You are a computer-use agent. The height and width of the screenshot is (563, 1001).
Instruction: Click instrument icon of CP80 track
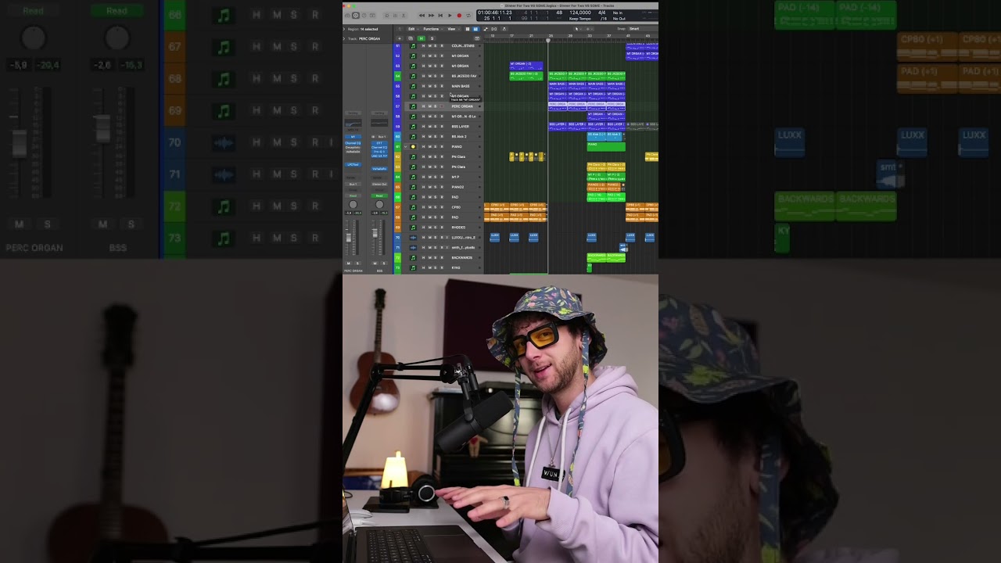click(x=413, y=207)
